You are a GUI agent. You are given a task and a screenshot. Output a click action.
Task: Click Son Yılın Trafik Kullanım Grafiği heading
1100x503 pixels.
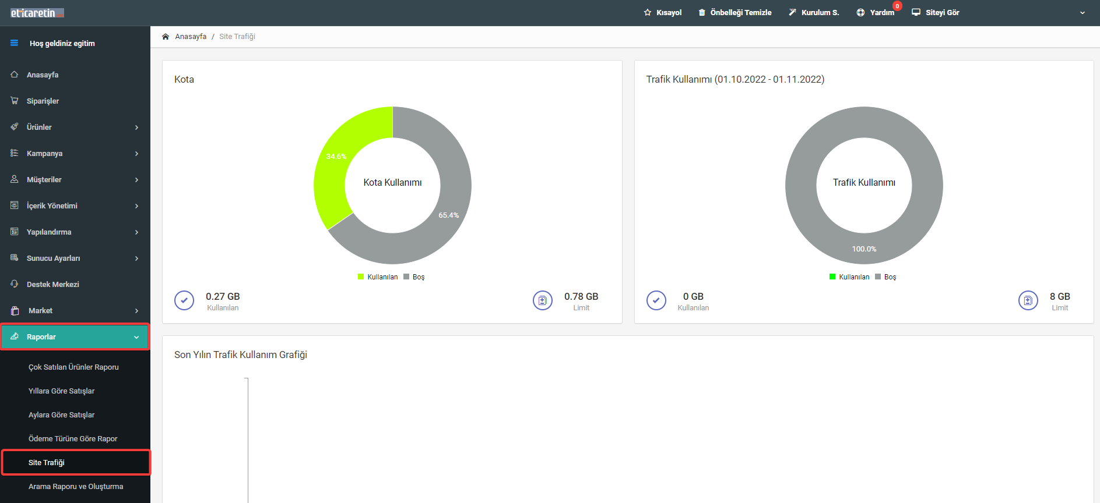point(241,355)
